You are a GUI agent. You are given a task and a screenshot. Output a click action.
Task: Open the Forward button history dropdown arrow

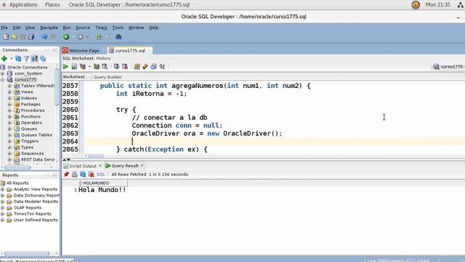click(87, 37)
